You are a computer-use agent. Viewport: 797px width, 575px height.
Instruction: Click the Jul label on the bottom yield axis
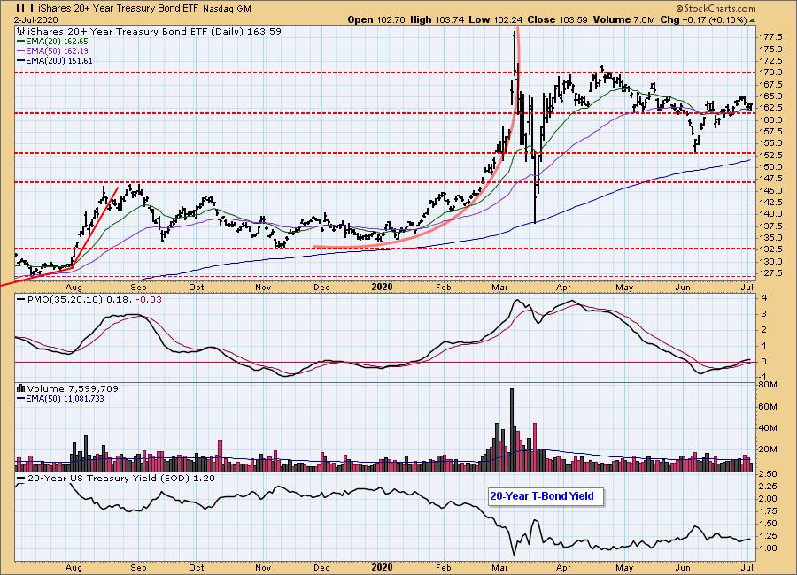click(x=747, y=567)
